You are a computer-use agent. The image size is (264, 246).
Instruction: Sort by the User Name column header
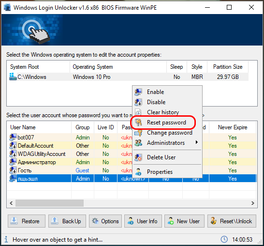pos(39,127)
